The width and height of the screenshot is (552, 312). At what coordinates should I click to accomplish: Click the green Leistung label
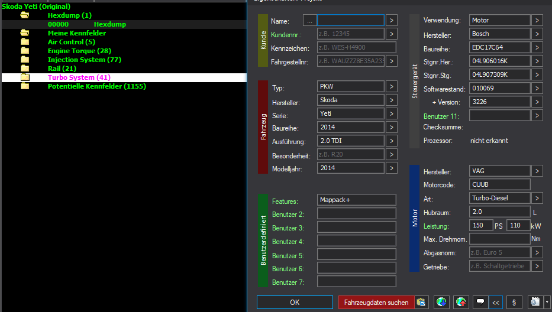436,226
